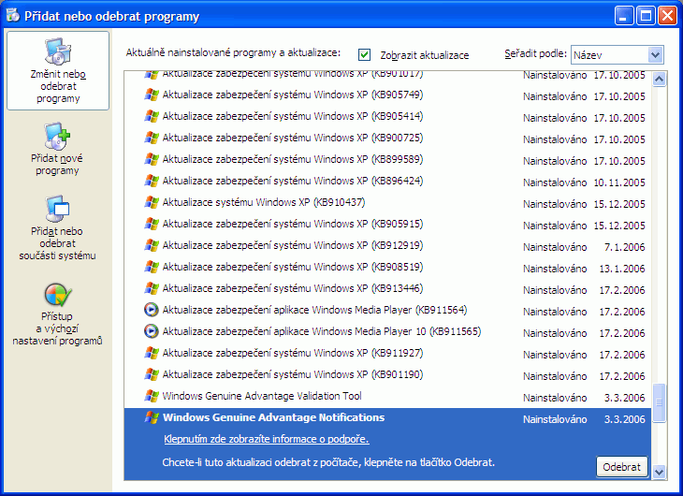Open the Změnit nebo odebrat programy section
683x496 pixels.
(x=58, y=70)
